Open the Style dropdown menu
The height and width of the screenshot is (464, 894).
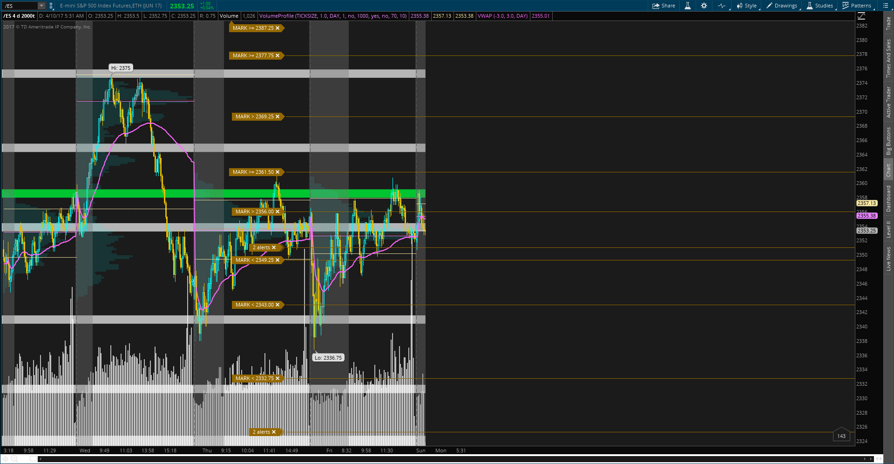tap(747, 6)
